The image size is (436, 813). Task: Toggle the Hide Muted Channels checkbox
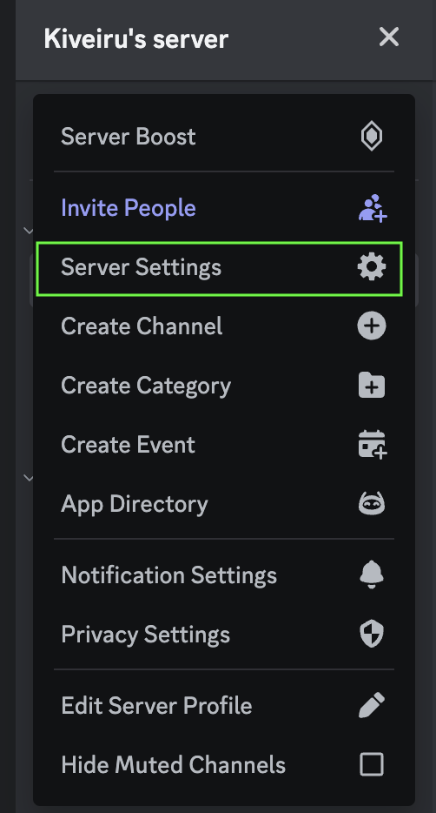372,764
